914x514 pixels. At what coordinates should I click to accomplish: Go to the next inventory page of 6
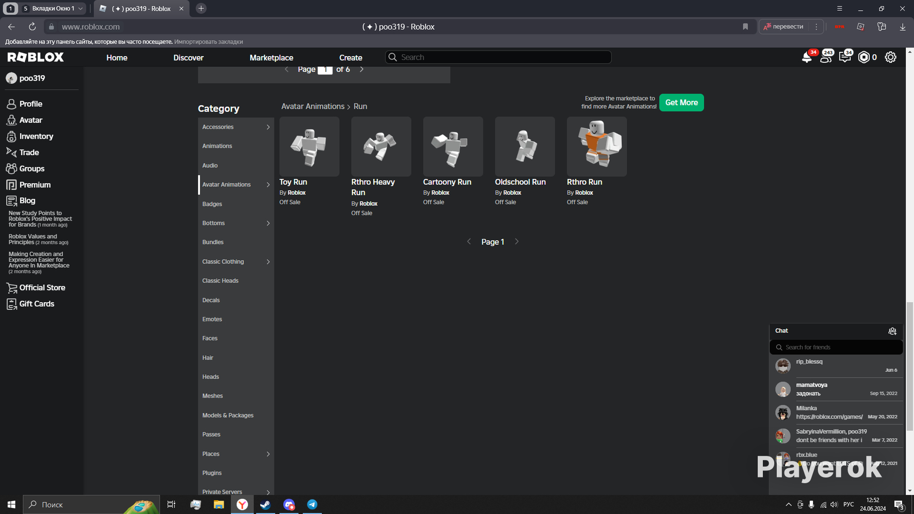pos(361,69)
